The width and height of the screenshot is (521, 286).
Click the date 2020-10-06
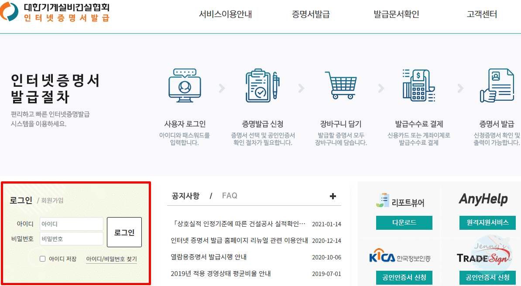[326, 257]
